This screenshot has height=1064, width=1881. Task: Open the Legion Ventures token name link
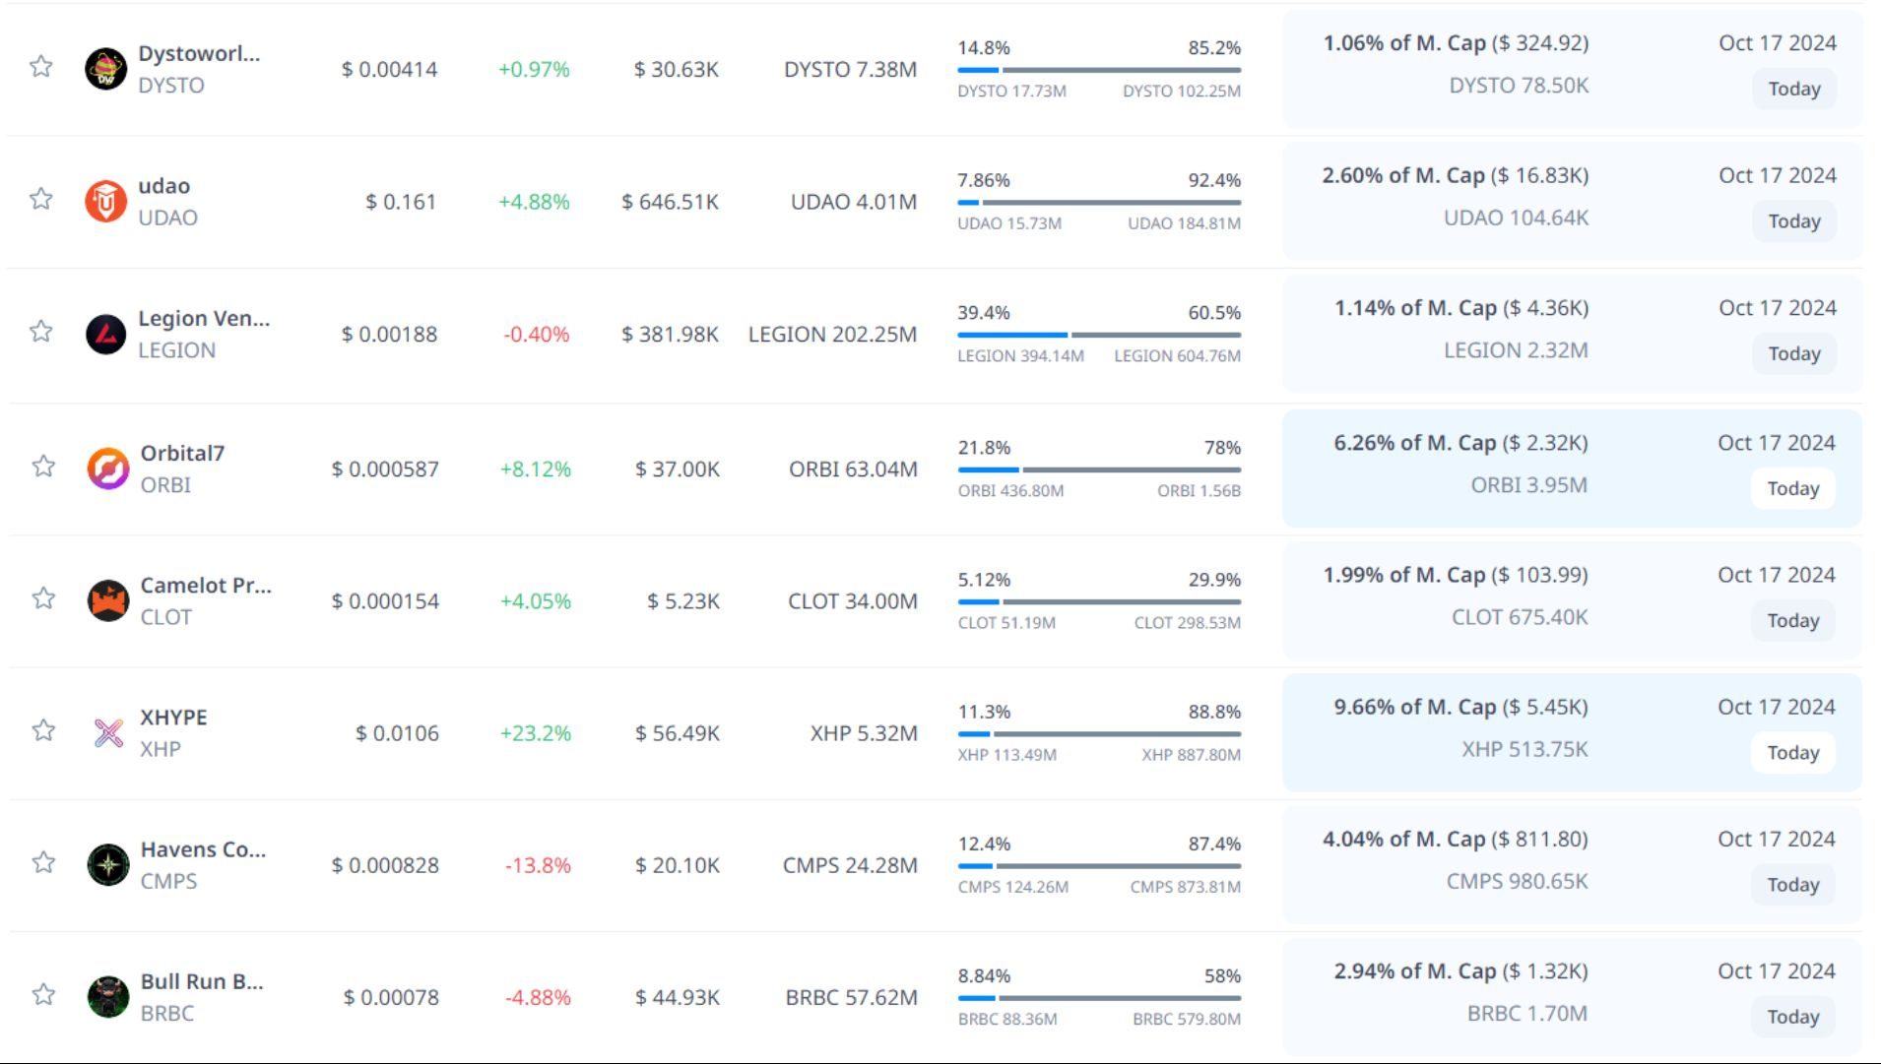click(204, 319)
